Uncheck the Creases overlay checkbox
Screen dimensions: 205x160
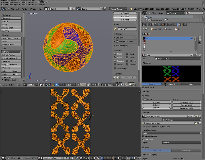(115, 61)
